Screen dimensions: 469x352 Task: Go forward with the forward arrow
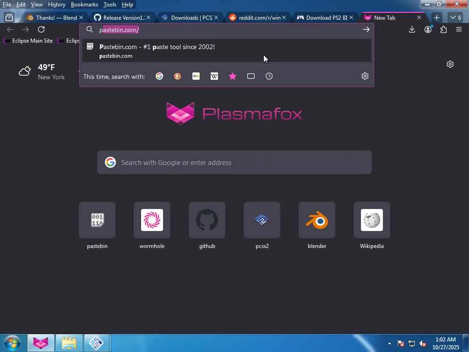click(x=26, y=29)
